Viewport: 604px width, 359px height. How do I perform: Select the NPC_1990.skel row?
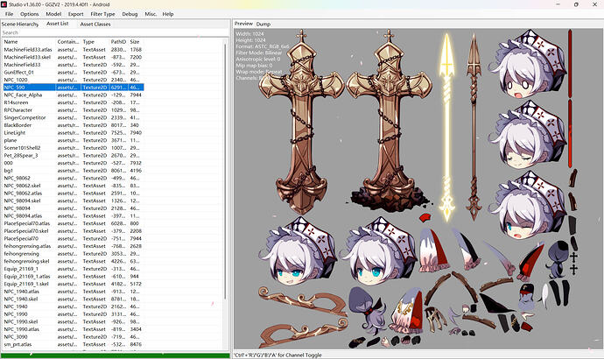click(74, 321)
